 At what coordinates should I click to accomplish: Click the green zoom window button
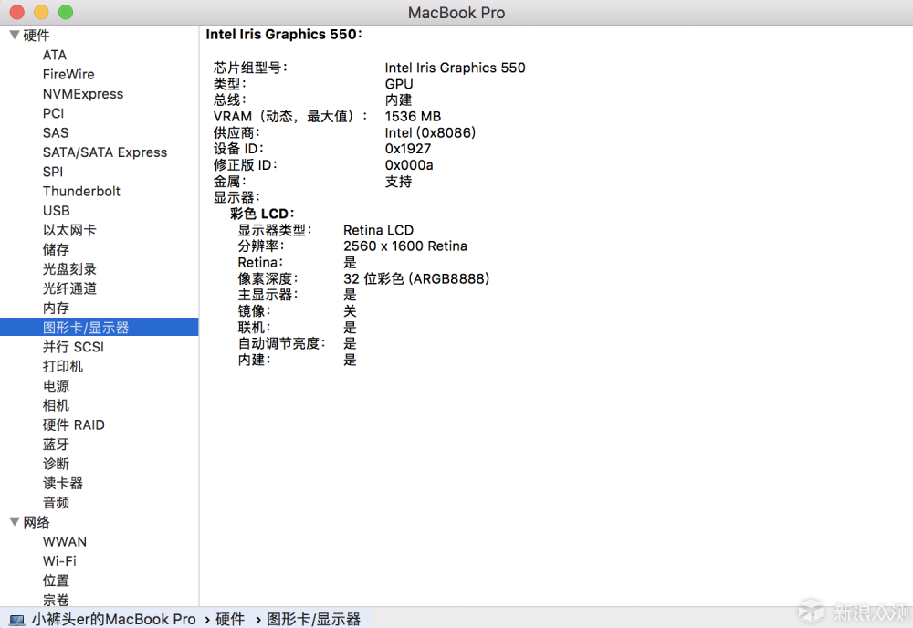tap(66, 12)
